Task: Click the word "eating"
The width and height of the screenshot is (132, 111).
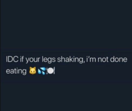Action: (x=16, y=71)
